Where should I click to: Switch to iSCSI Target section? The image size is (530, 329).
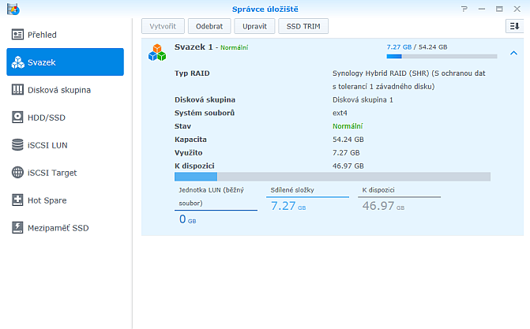click(65, 173)
